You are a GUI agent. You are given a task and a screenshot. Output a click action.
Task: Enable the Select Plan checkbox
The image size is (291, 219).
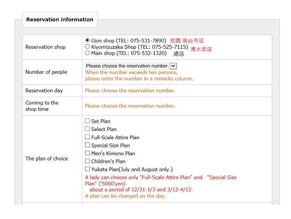[87, 129]
